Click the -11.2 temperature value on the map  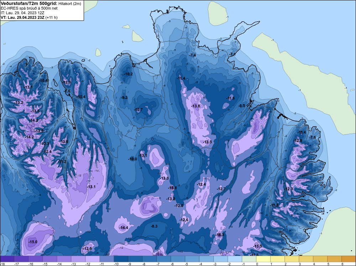[x=62, y=162]
